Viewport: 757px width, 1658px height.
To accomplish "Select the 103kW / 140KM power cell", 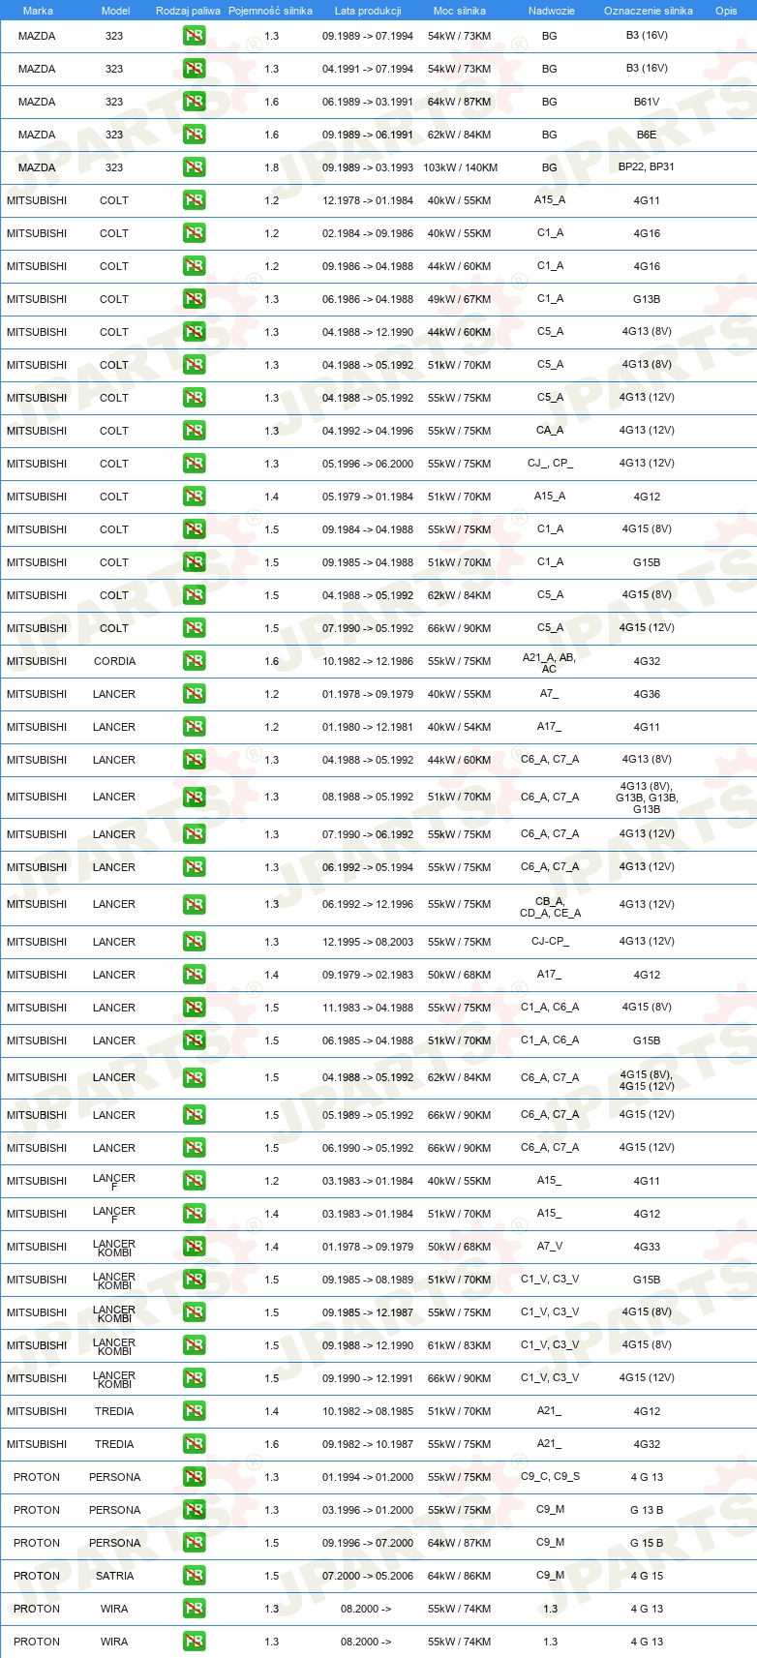I will [460, 167].
